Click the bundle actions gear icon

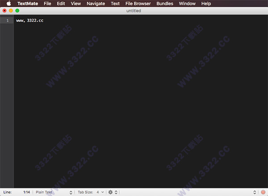pos(110,192)
